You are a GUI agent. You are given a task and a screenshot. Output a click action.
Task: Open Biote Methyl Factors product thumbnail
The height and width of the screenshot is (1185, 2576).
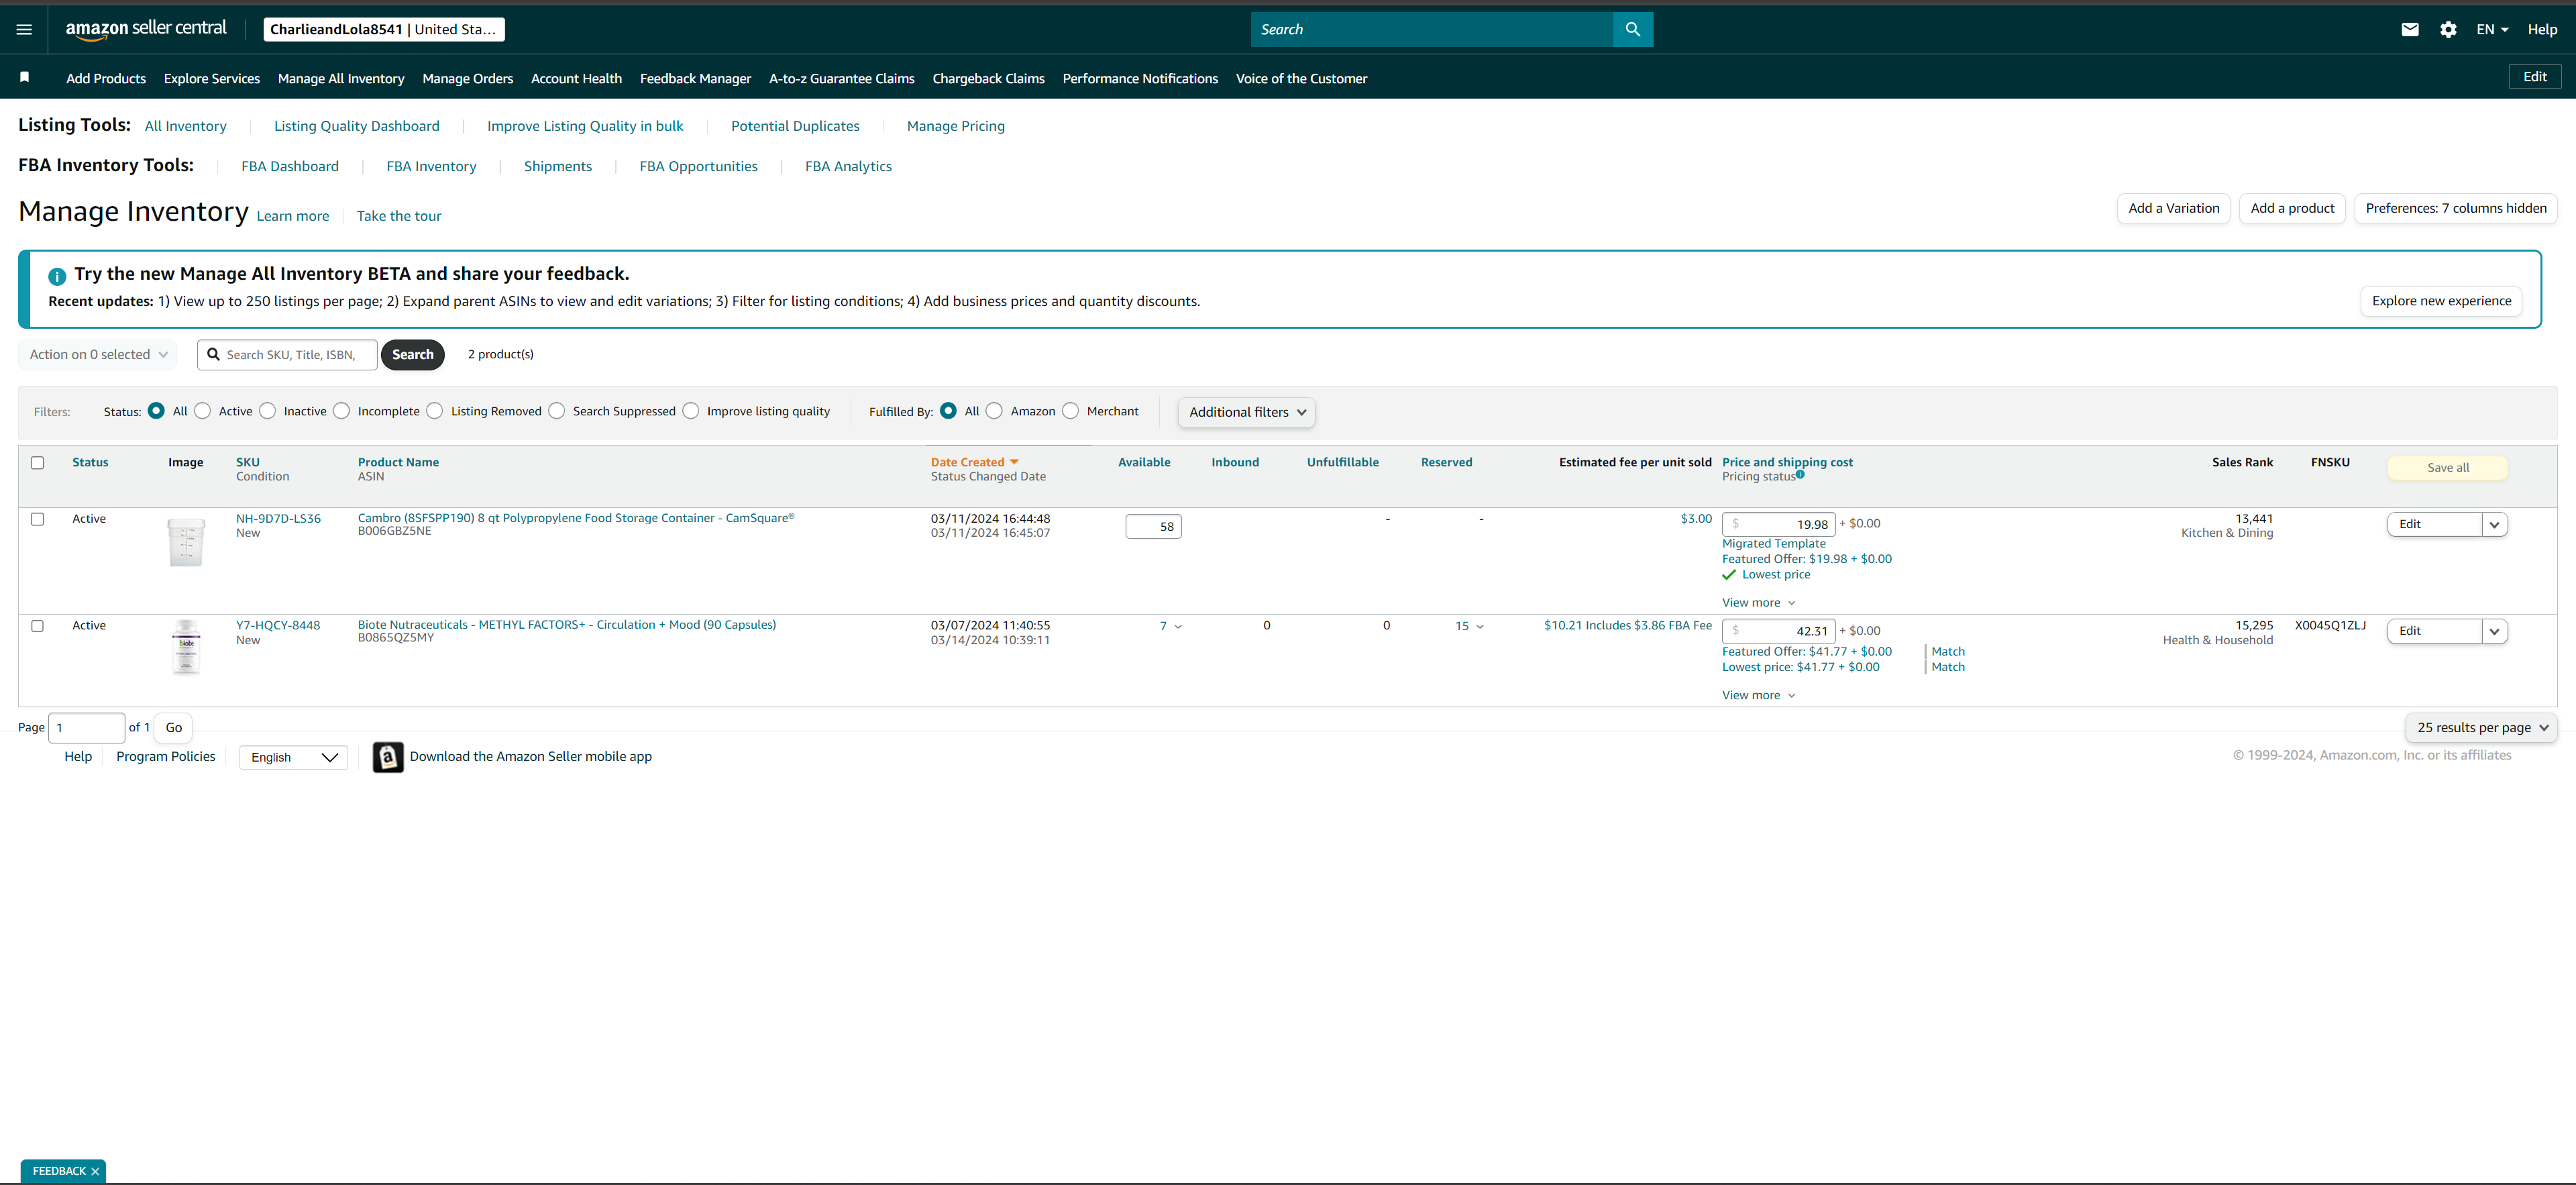pos(186,648)
